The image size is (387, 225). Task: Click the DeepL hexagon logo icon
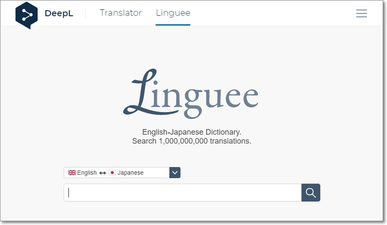(x=27, y=15)
